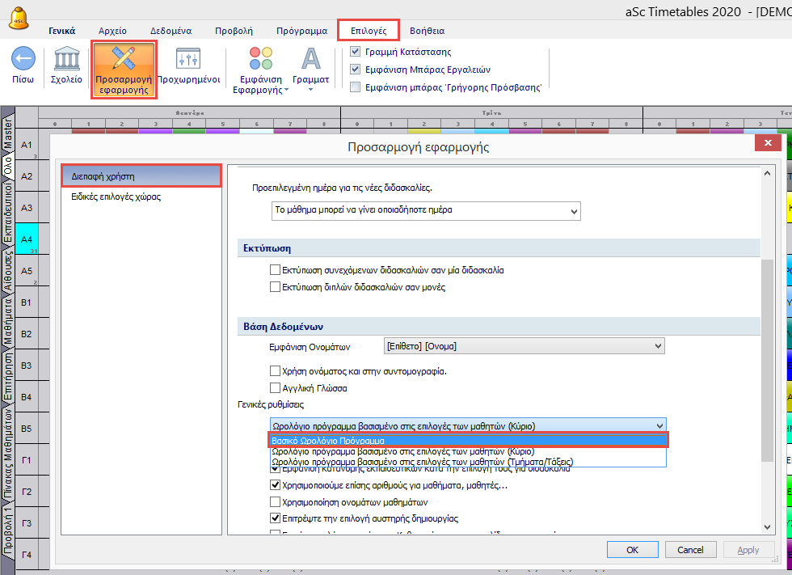Open the Προχωρημένοι advanced settings icon
The width and height of the screenshot is (792, 575).
point(188,59)
